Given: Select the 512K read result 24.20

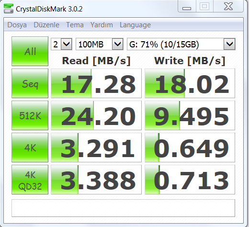Looking at the screenshot, I should pos(96,115).
